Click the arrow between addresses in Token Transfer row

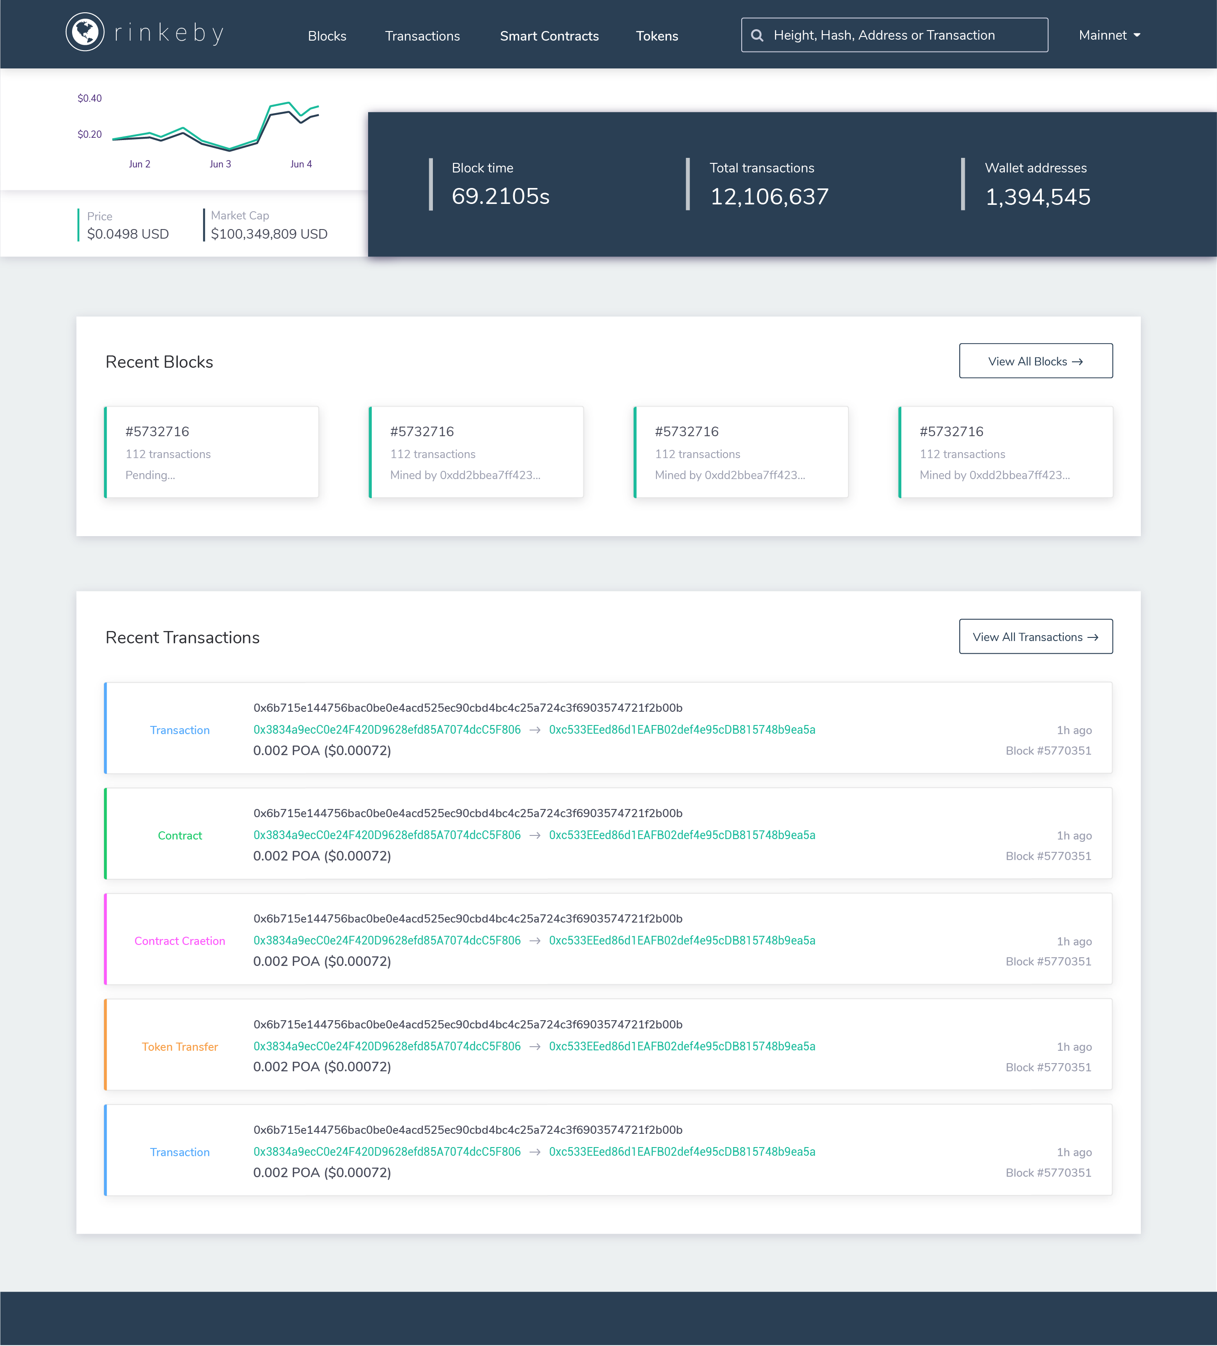point(535,1046)
